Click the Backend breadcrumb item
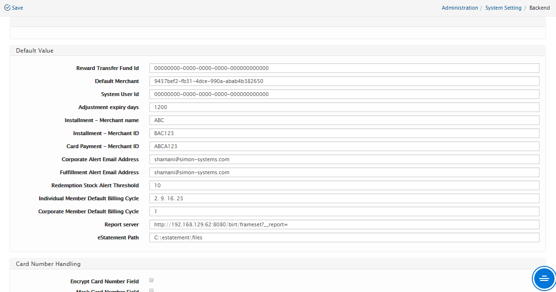Viewport: 556px width, 292px height. point(539,8)
